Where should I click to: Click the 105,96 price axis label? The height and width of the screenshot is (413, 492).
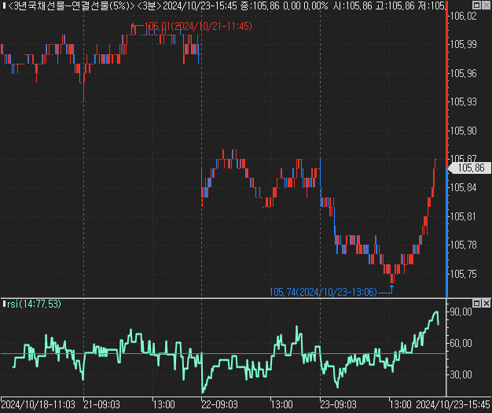point(463,73)
